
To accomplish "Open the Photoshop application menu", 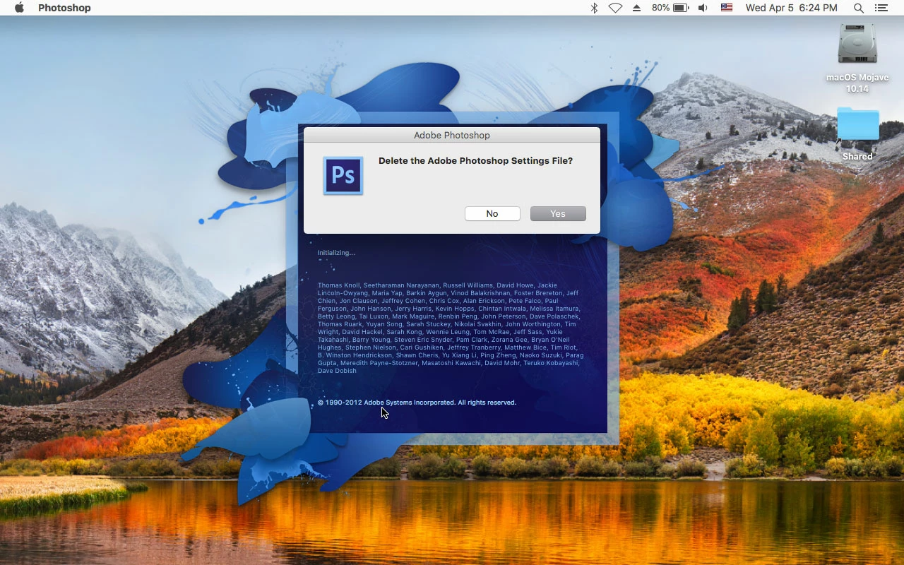I will 64,8.
